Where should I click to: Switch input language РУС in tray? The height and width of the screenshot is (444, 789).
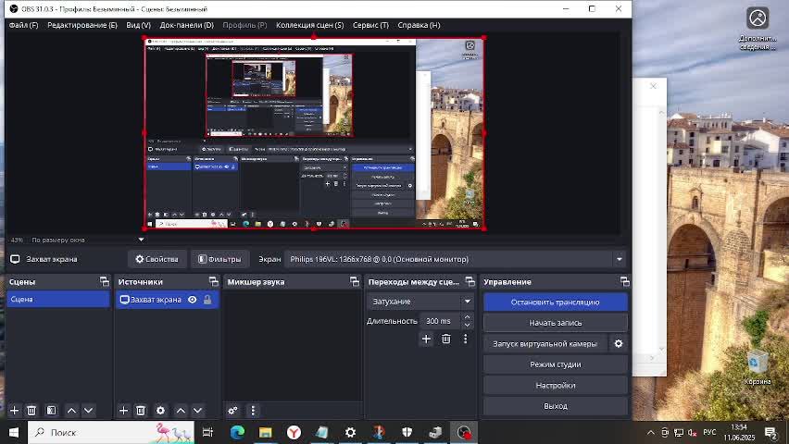click(x=709, y=432)
